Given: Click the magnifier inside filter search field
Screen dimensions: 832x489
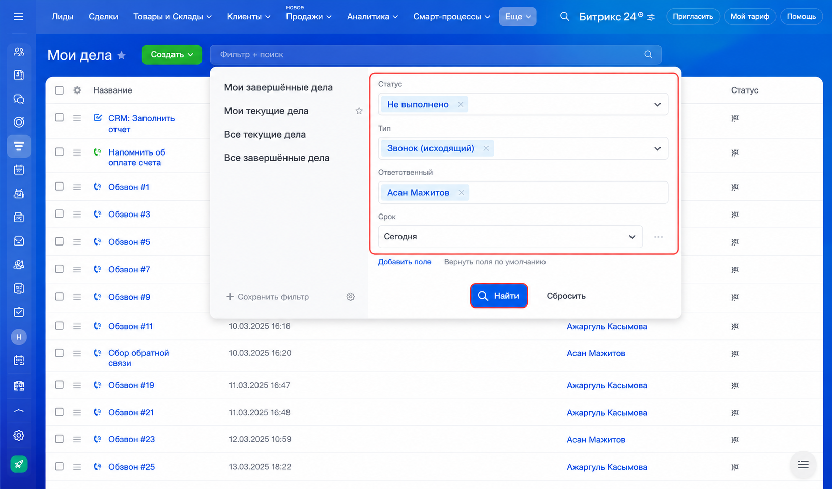Looking at the screenshot, I should (x=648, y=54).
